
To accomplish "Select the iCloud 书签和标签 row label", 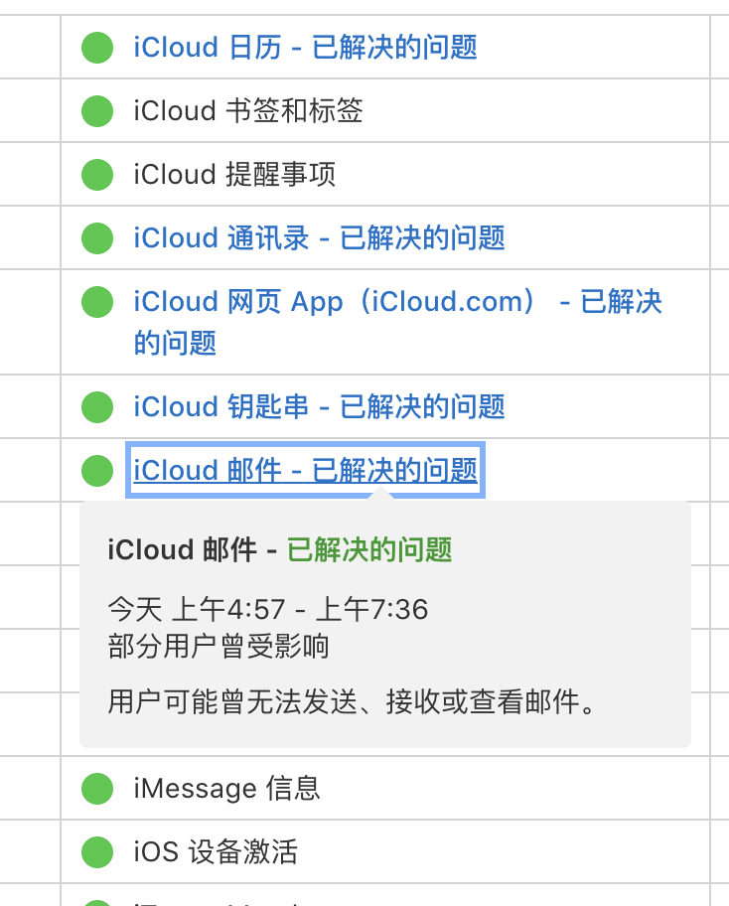I will (248, 110).
